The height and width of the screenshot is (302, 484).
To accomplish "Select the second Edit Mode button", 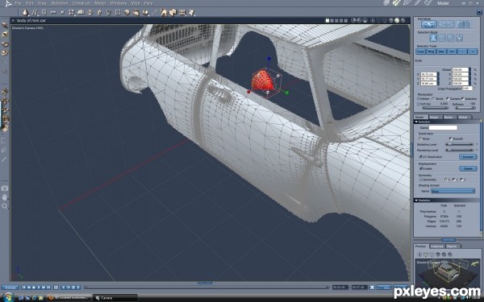I will tap(446, 24).
